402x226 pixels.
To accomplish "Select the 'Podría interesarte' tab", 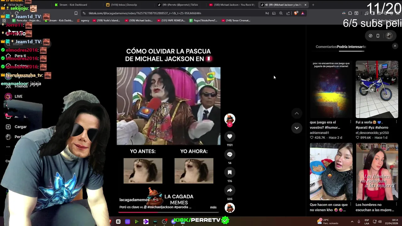I will pyautogui.click(x=351, y=47).
